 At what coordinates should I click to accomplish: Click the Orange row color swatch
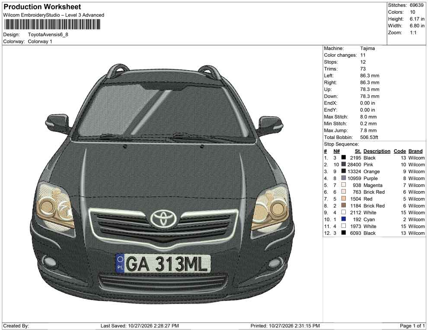click(x=344, y=171)
